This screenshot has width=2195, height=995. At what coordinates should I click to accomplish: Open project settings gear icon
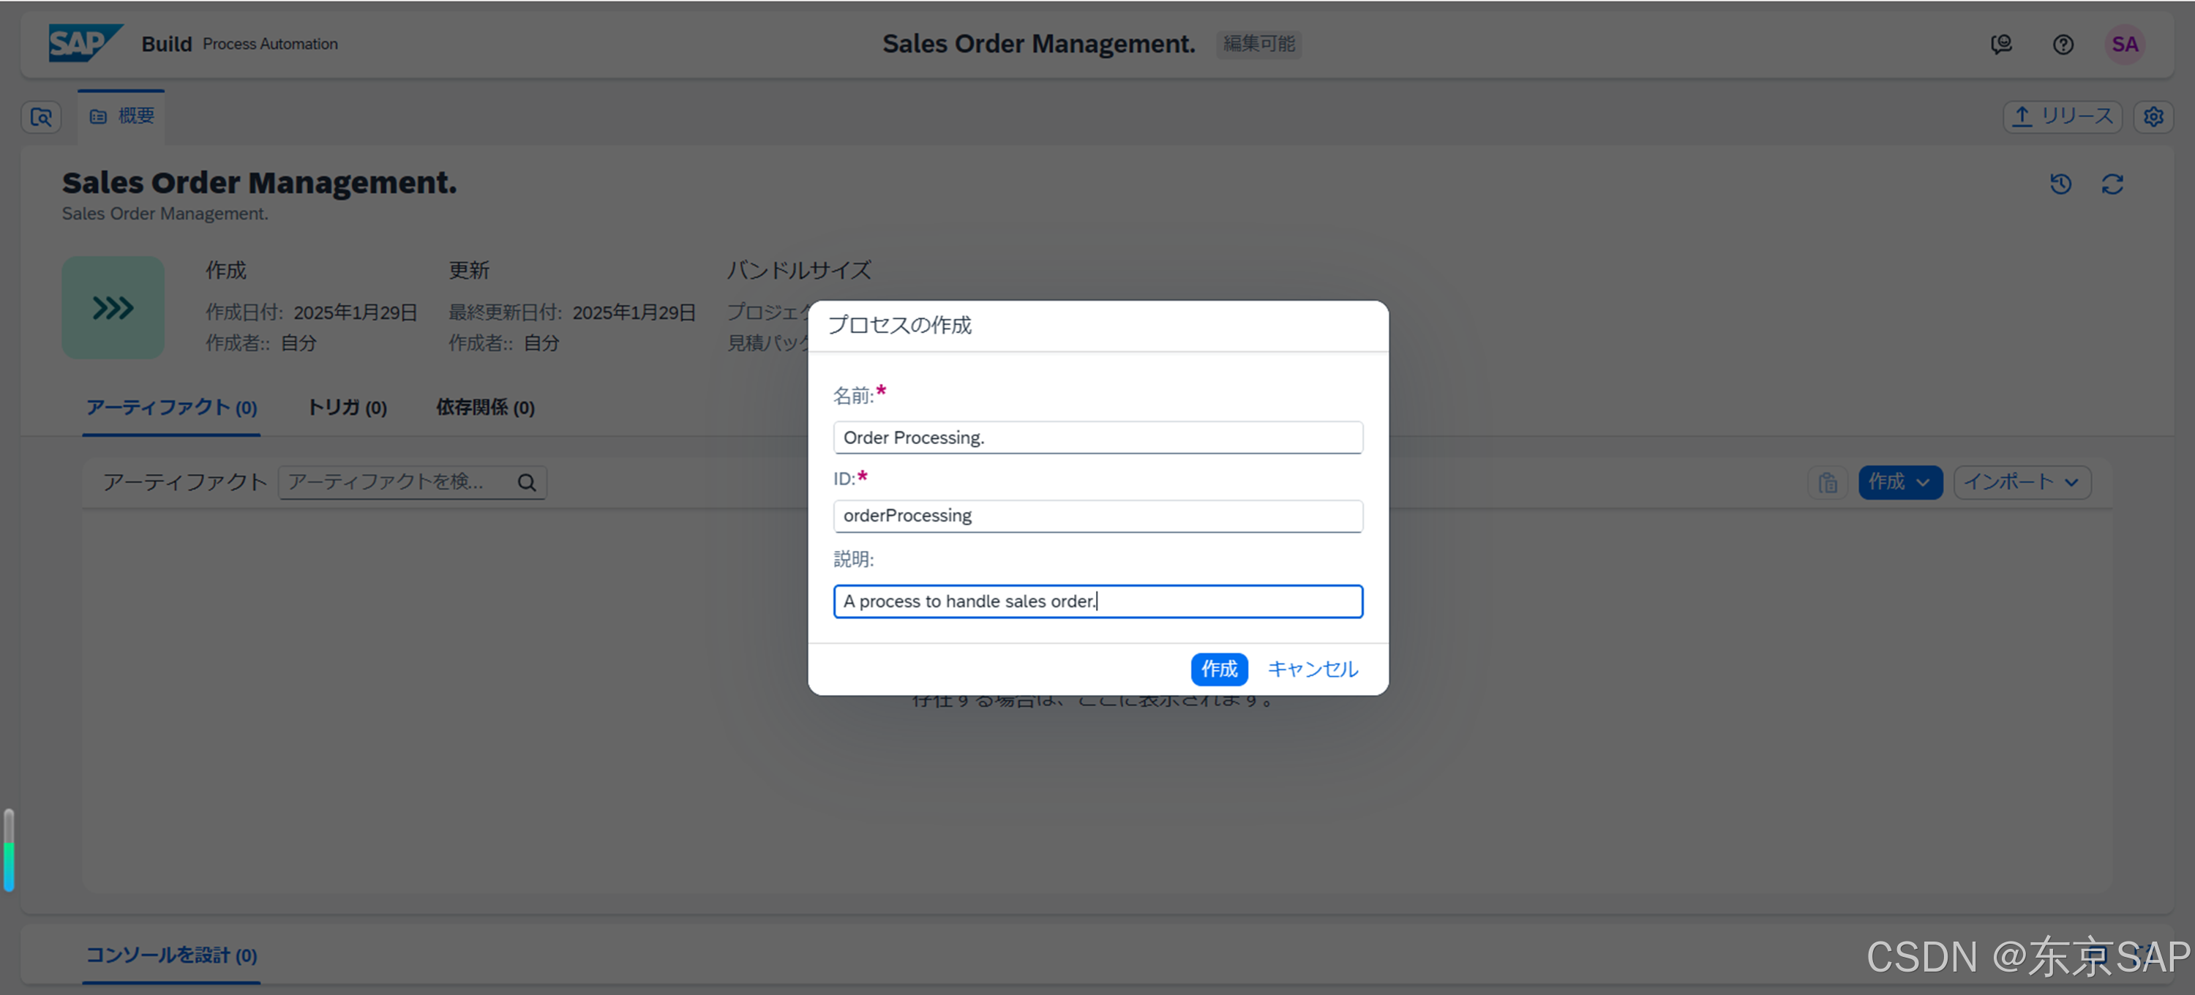point(2153,117)
